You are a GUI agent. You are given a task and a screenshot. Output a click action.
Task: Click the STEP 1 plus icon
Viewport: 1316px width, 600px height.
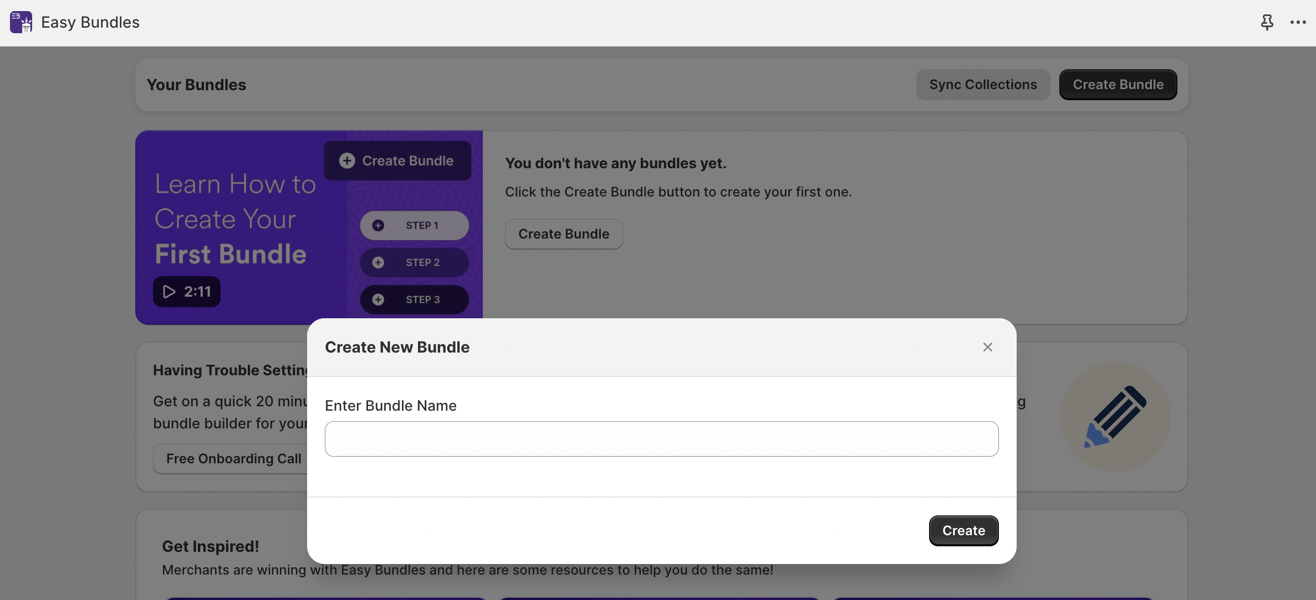[378, 225]
